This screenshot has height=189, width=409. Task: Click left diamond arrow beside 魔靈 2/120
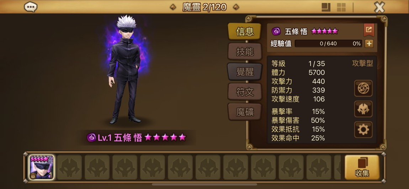point(173,7)
